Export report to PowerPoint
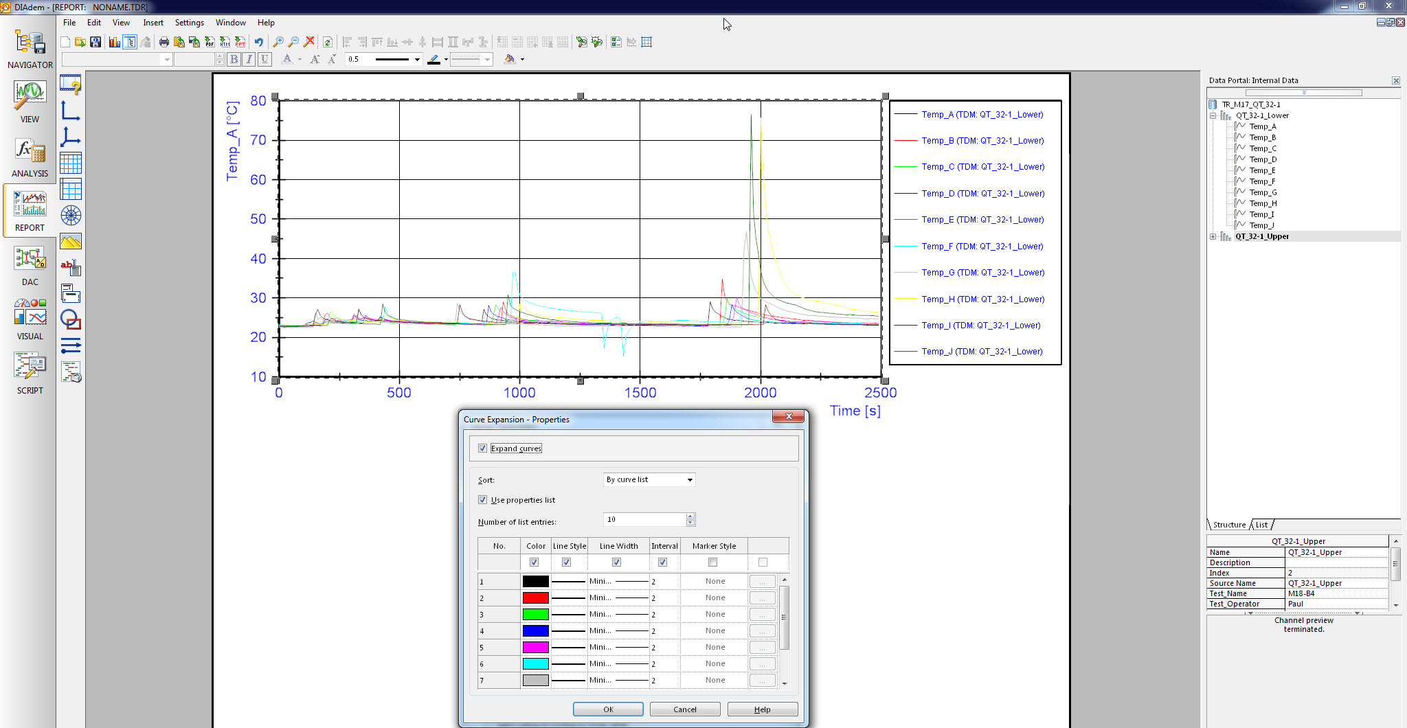This screenshot has width=1407, height=728. coord(240,42)
